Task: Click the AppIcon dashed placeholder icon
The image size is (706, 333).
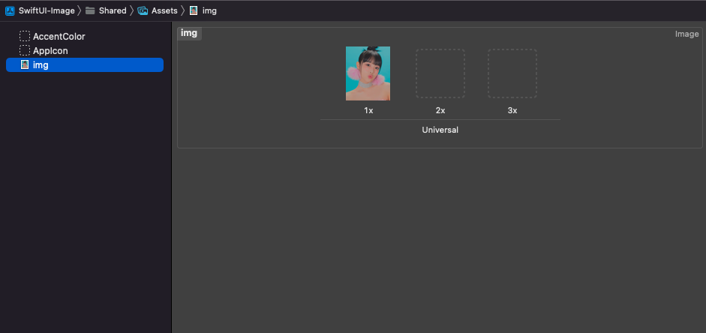Action: coord(25,51)
